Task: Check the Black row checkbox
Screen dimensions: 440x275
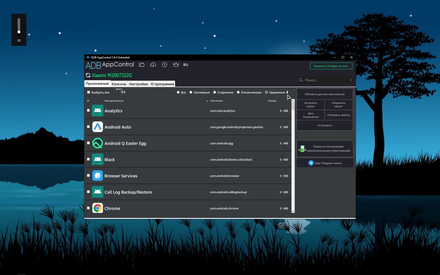Action: coord(88,159)
